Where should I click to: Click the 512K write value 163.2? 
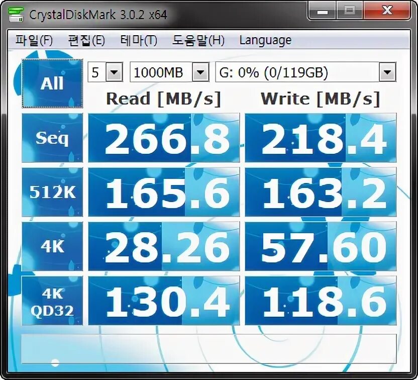321,192
